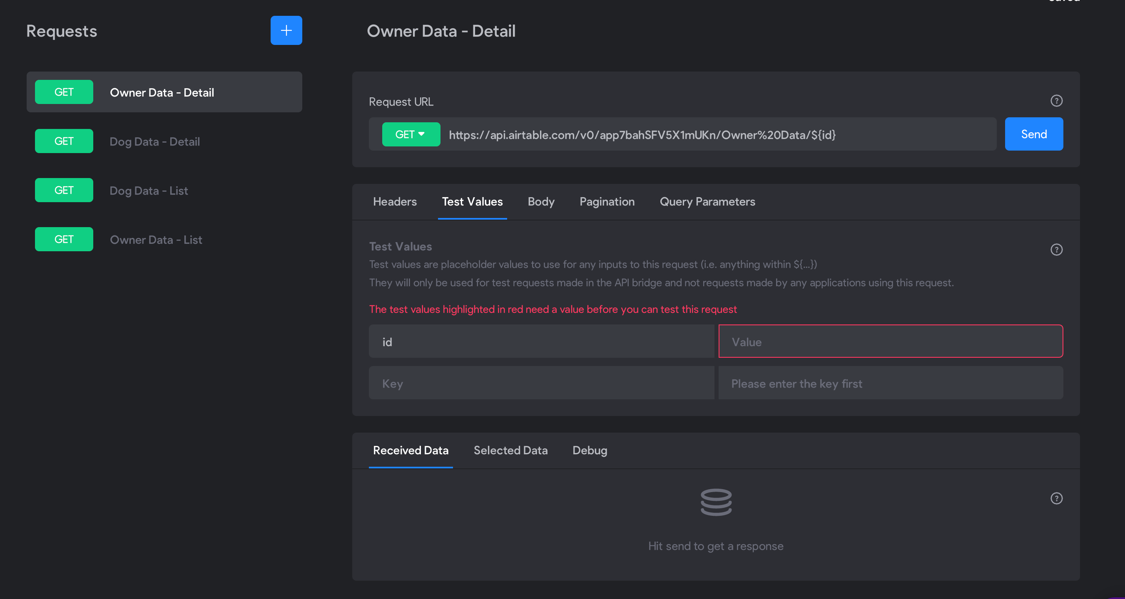Focus the empty Key input field

coord(542,383)
